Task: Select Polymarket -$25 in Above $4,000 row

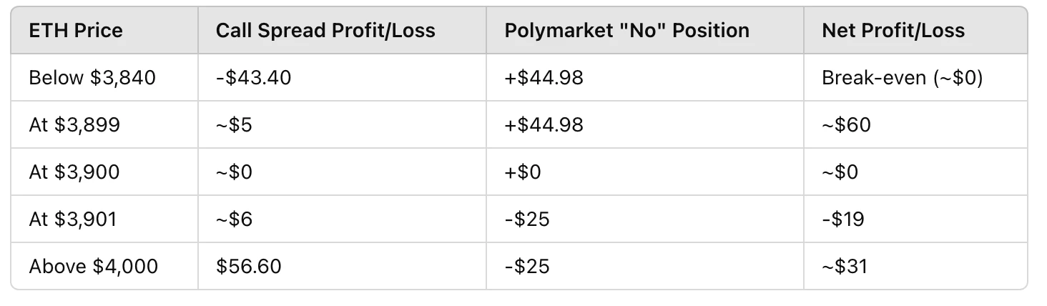Action: tap(527, 266)
